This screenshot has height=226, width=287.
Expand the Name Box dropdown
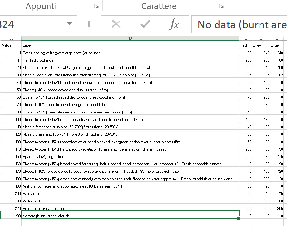[x=69, y=24]
